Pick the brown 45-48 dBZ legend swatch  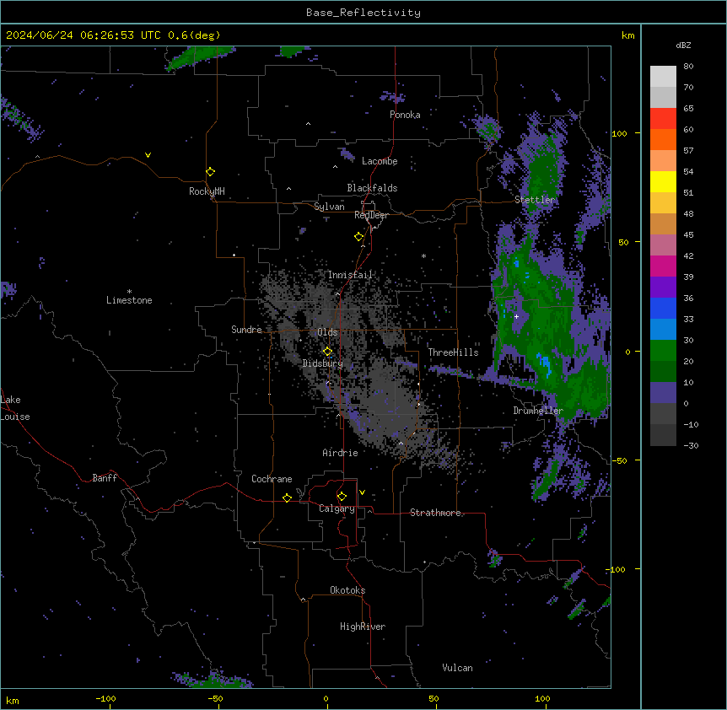pos(663,223)
